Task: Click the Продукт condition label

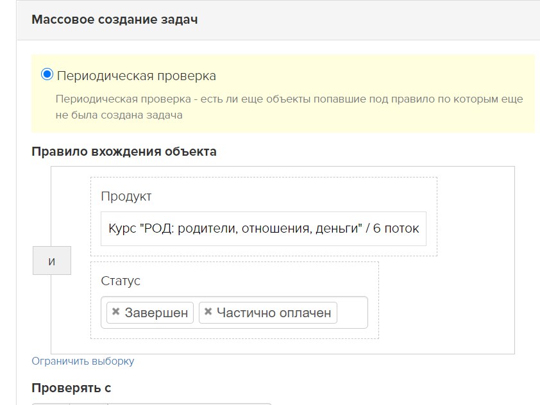Action: click(126, 196)
